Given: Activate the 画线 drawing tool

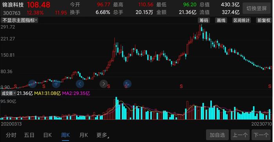Looking at the screenshot, I should [x=221, y=20].
